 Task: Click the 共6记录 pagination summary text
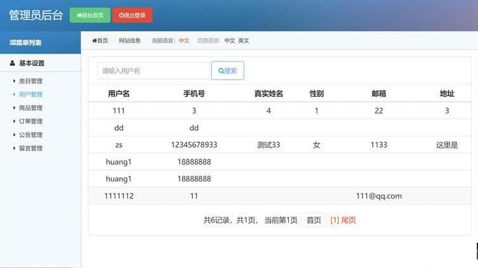[x=217, y=220]
